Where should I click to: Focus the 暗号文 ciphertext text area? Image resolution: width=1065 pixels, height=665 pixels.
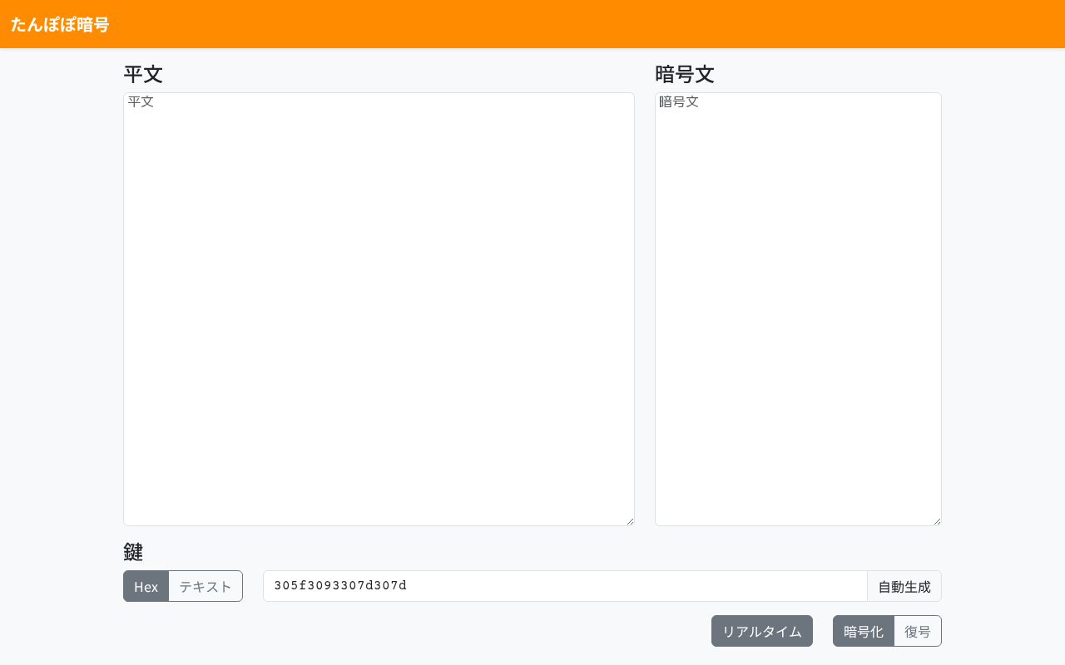coord(798,316)
